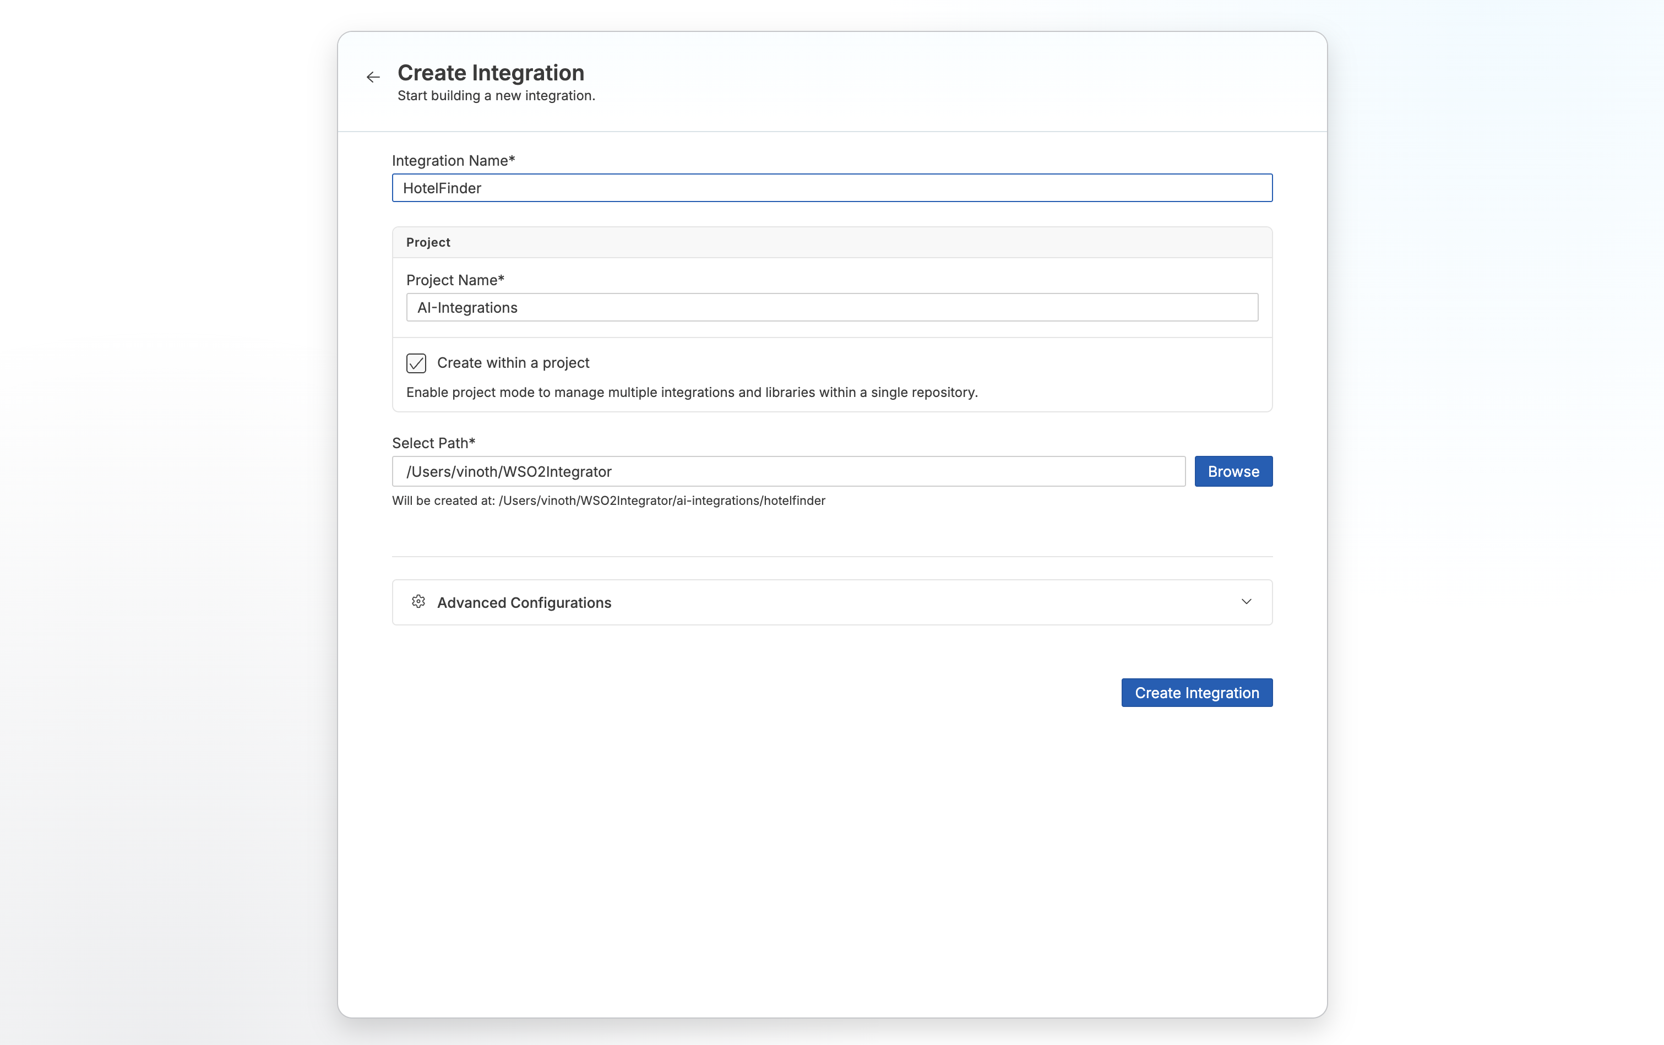
Task: Click the 'Create Integration' page heading
Action: pos(491,73)
